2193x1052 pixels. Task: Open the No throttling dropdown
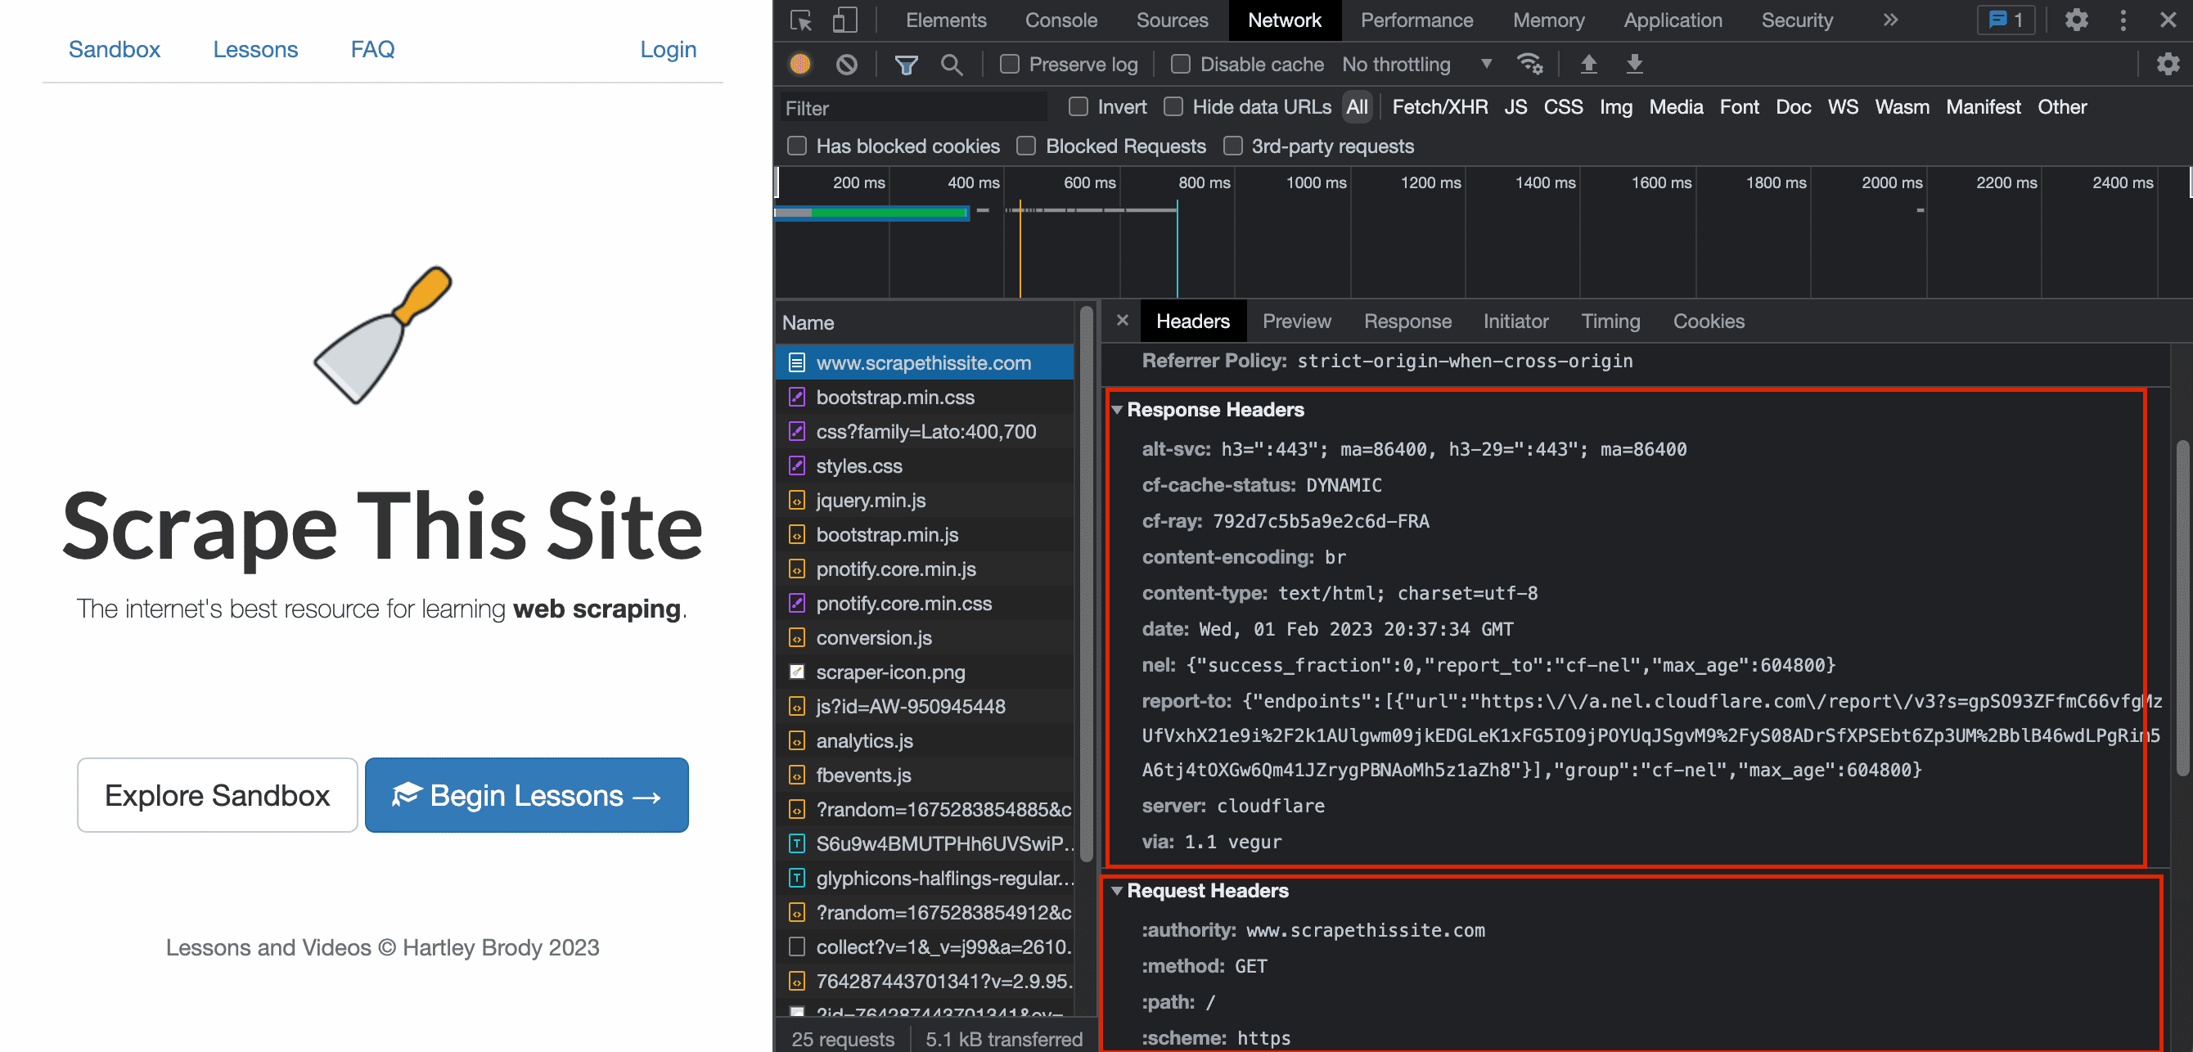click(x=1417, y=64)
